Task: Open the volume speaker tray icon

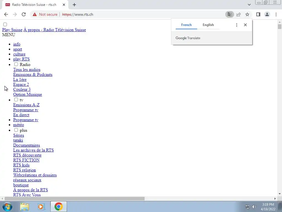Action: [x=254, y=207]
